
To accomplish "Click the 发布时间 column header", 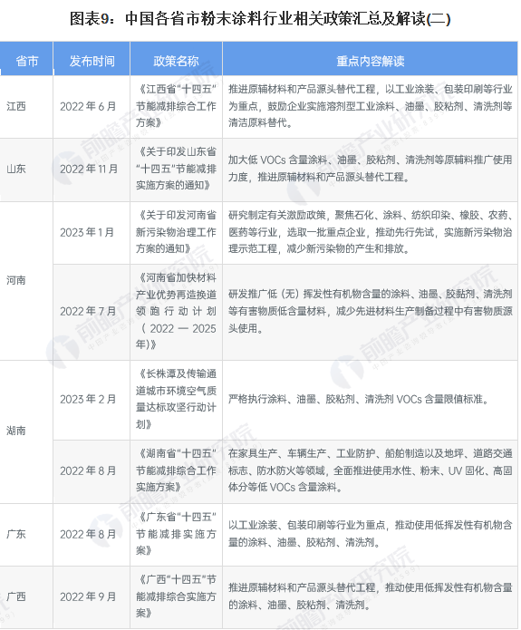I will [92, 61].
